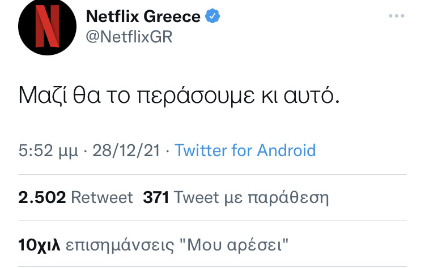Screen dimensions: 425x268
Task: Open the Netflix Greece display name
Action: coord(143,16)
